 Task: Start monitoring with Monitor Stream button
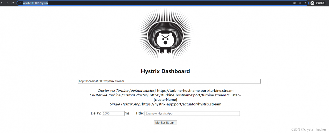coord(165,123)
